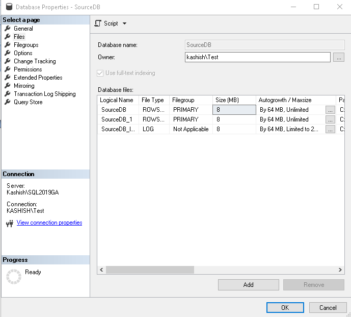Select the SourceDB_1 logical name cell
This screenshot has width=351, height=317.
tap(118, 119)
